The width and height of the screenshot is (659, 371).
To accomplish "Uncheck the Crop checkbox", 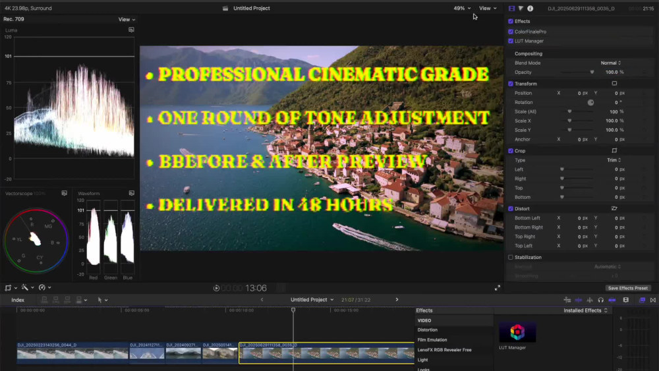I will [x=511, y=151].
